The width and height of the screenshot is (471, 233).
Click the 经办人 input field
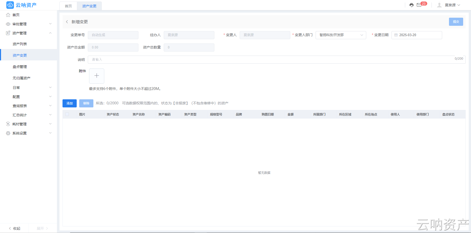tap(189, 35)
